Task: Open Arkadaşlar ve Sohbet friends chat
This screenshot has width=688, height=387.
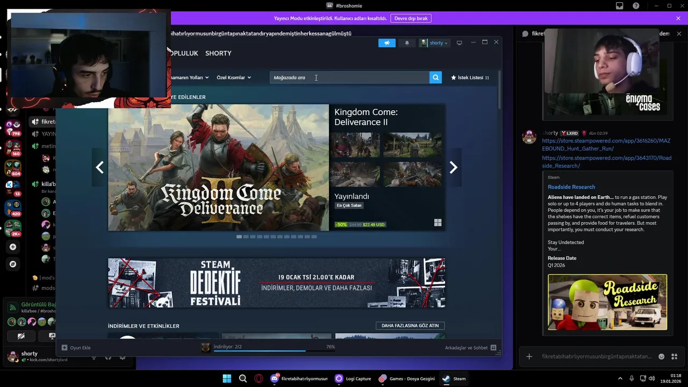Action: [x=470, y=348]
